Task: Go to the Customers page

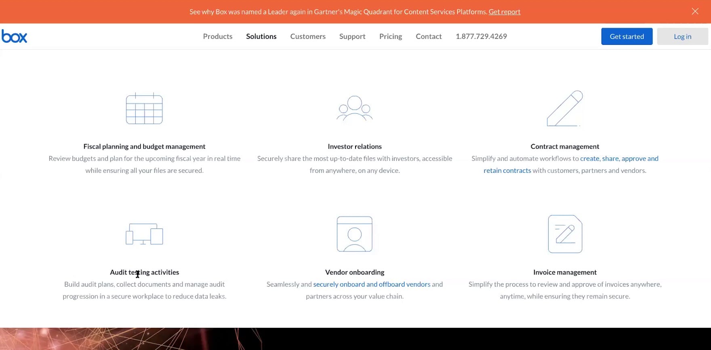Action: 307,36
